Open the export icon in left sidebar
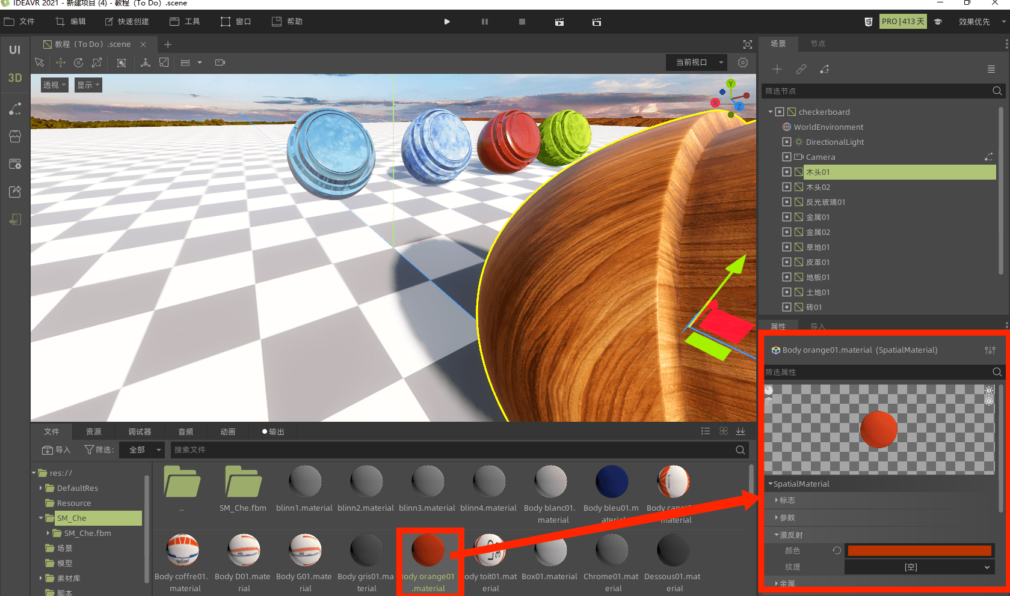Viewport: 1010px width, 596px height. point(15,192)
